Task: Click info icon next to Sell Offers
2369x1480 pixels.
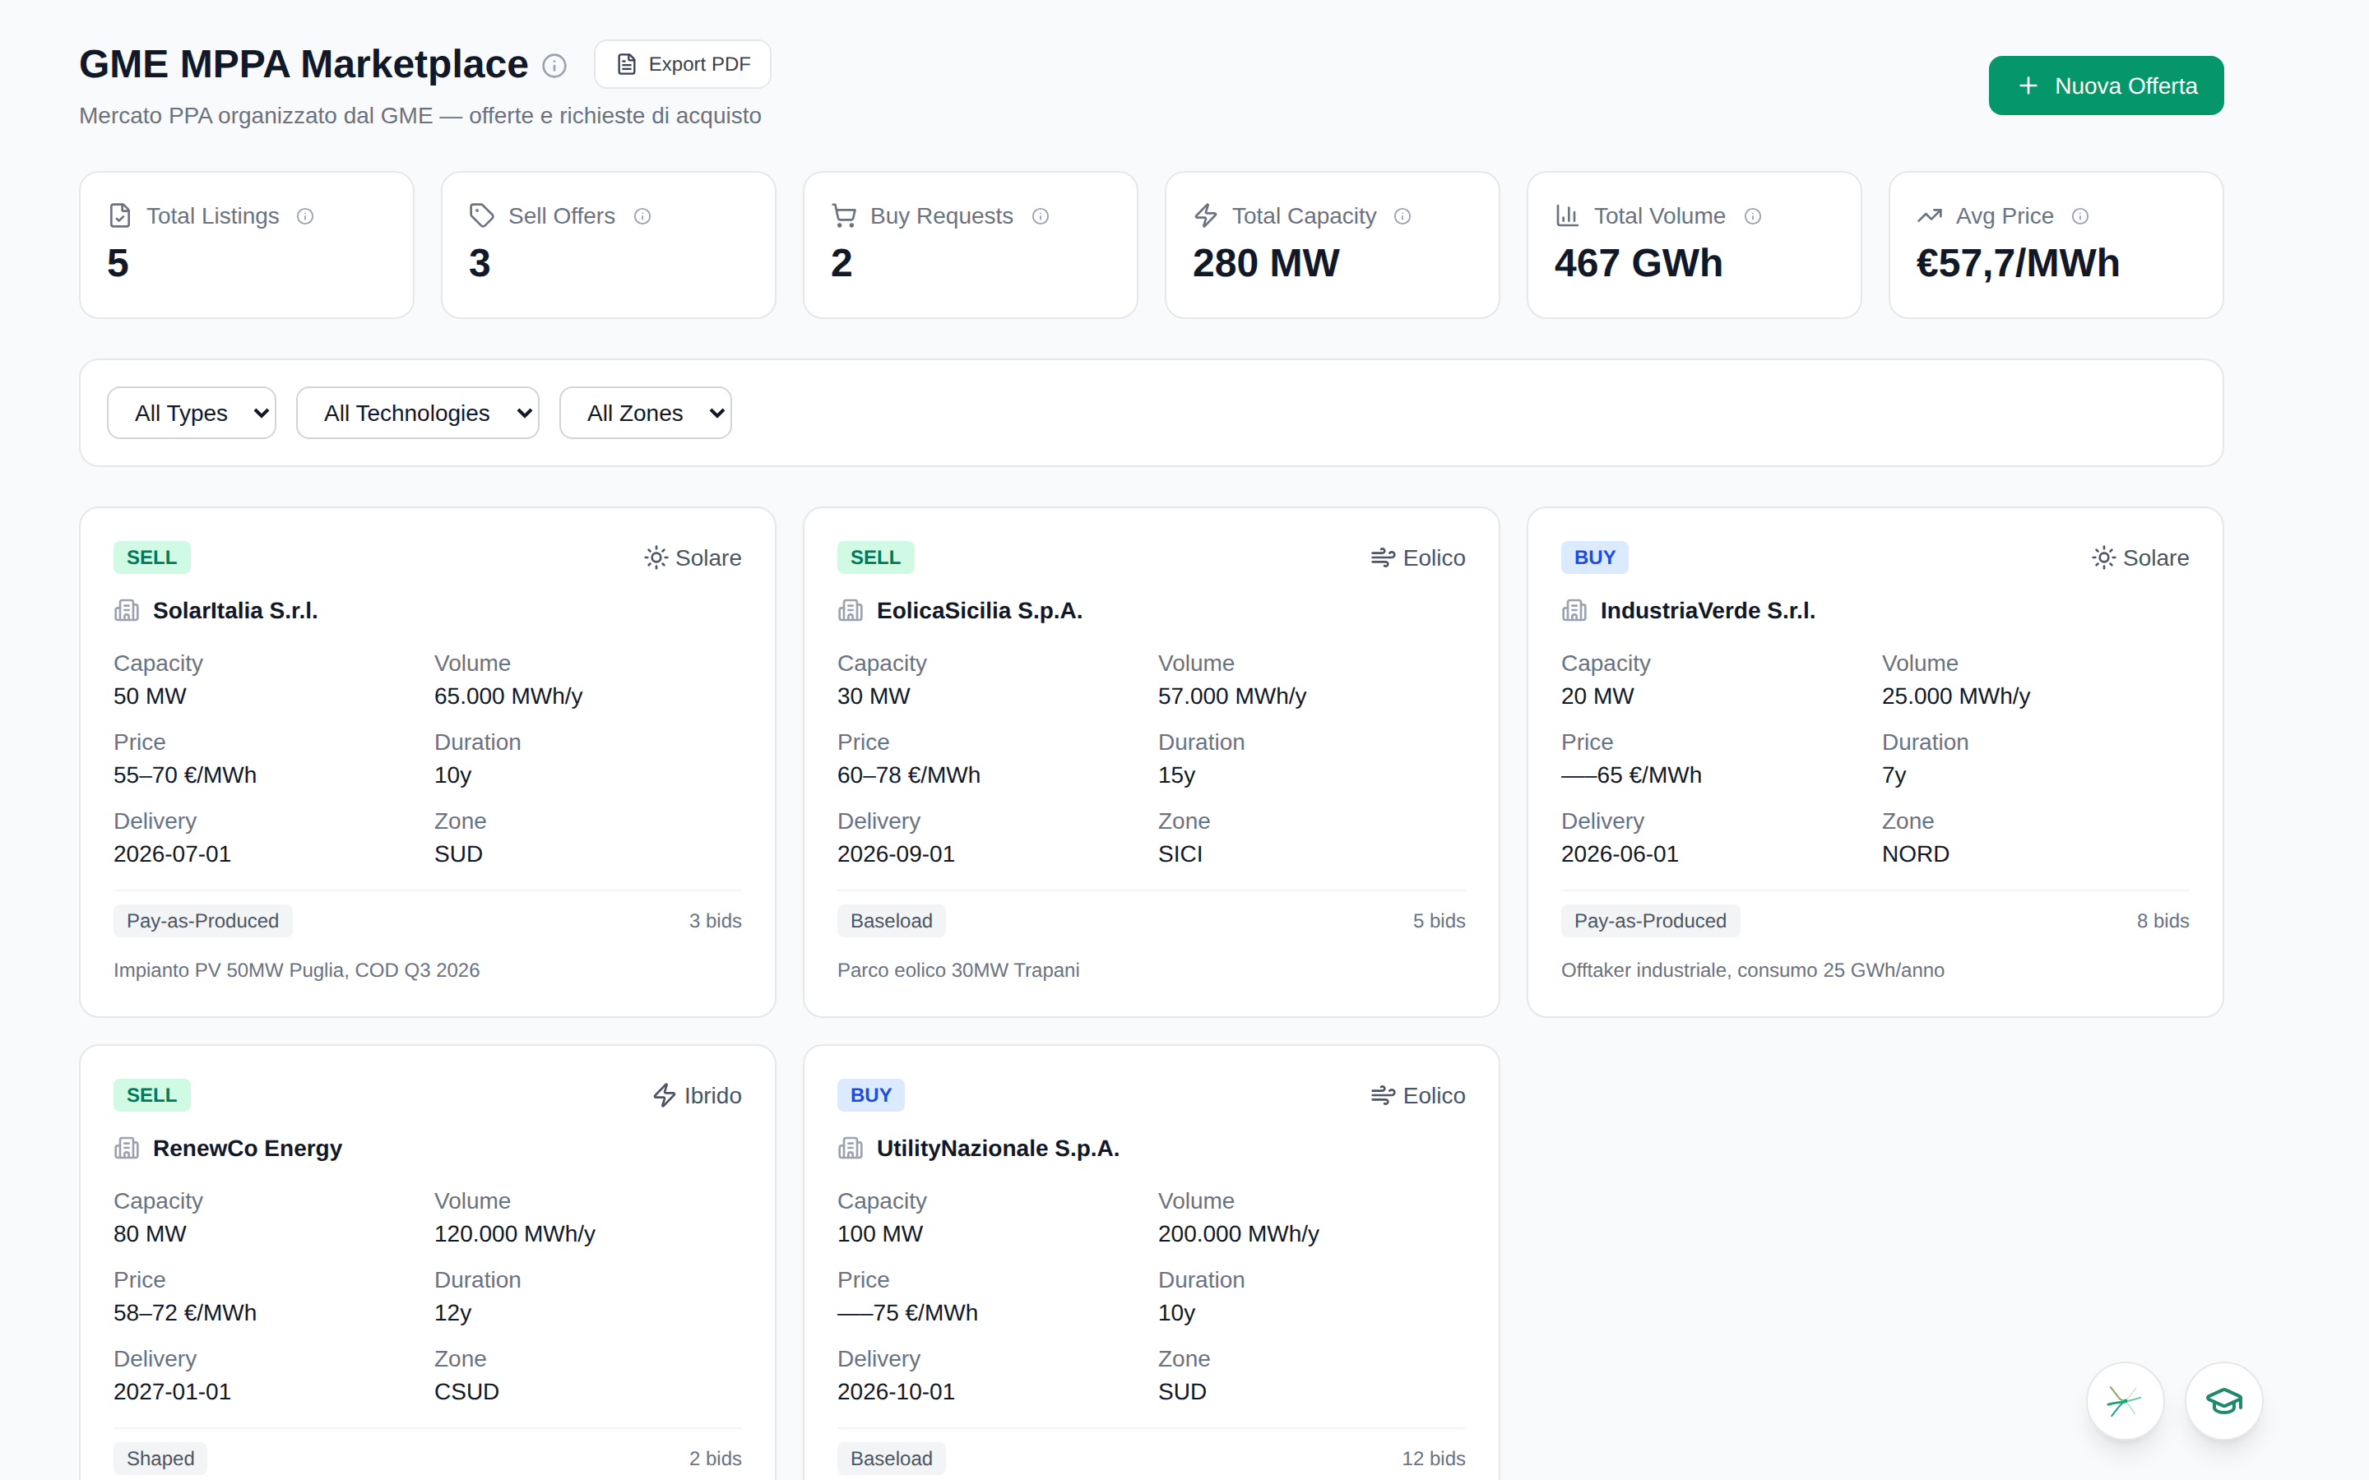Action: 642,216
